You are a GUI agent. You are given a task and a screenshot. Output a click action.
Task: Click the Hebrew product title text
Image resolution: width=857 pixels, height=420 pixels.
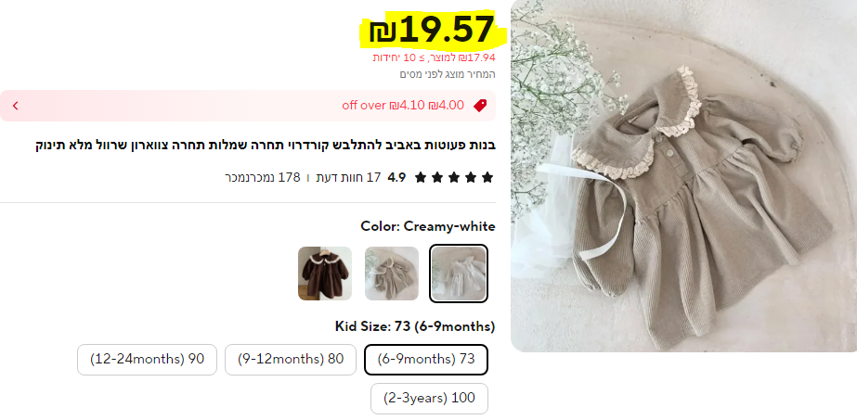pyautogui.click(x=266, y=146)
